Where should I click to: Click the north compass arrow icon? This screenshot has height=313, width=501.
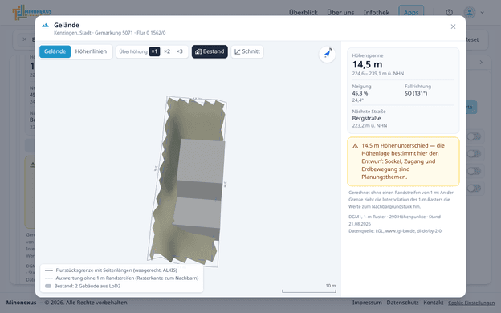(x=328, y=54)
